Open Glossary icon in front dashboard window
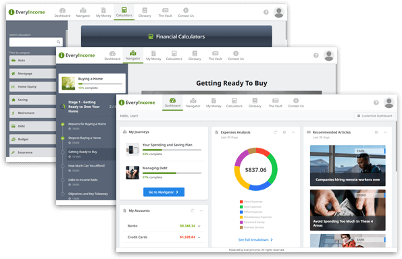Viewport: 402px width, 259px height. tap(255, 100)
